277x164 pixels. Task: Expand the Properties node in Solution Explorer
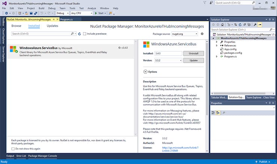217,42
